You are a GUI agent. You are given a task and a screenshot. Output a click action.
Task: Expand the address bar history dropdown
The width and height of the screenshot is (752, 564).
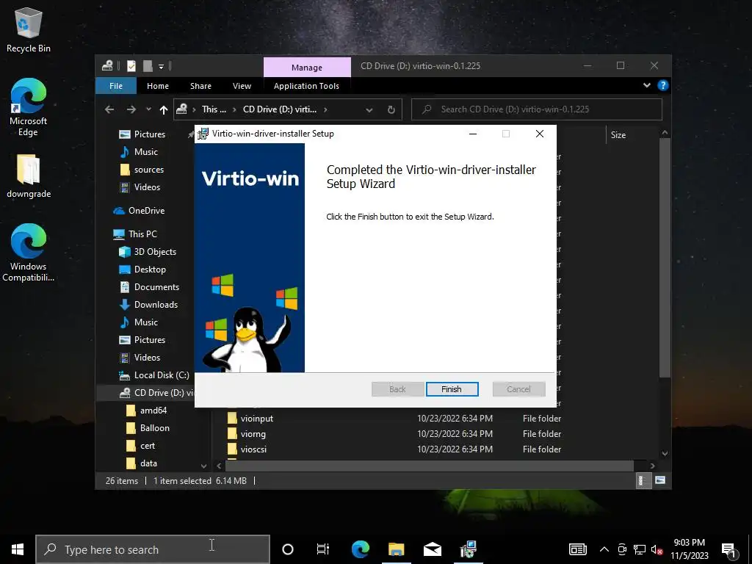[x=369, y=110]
